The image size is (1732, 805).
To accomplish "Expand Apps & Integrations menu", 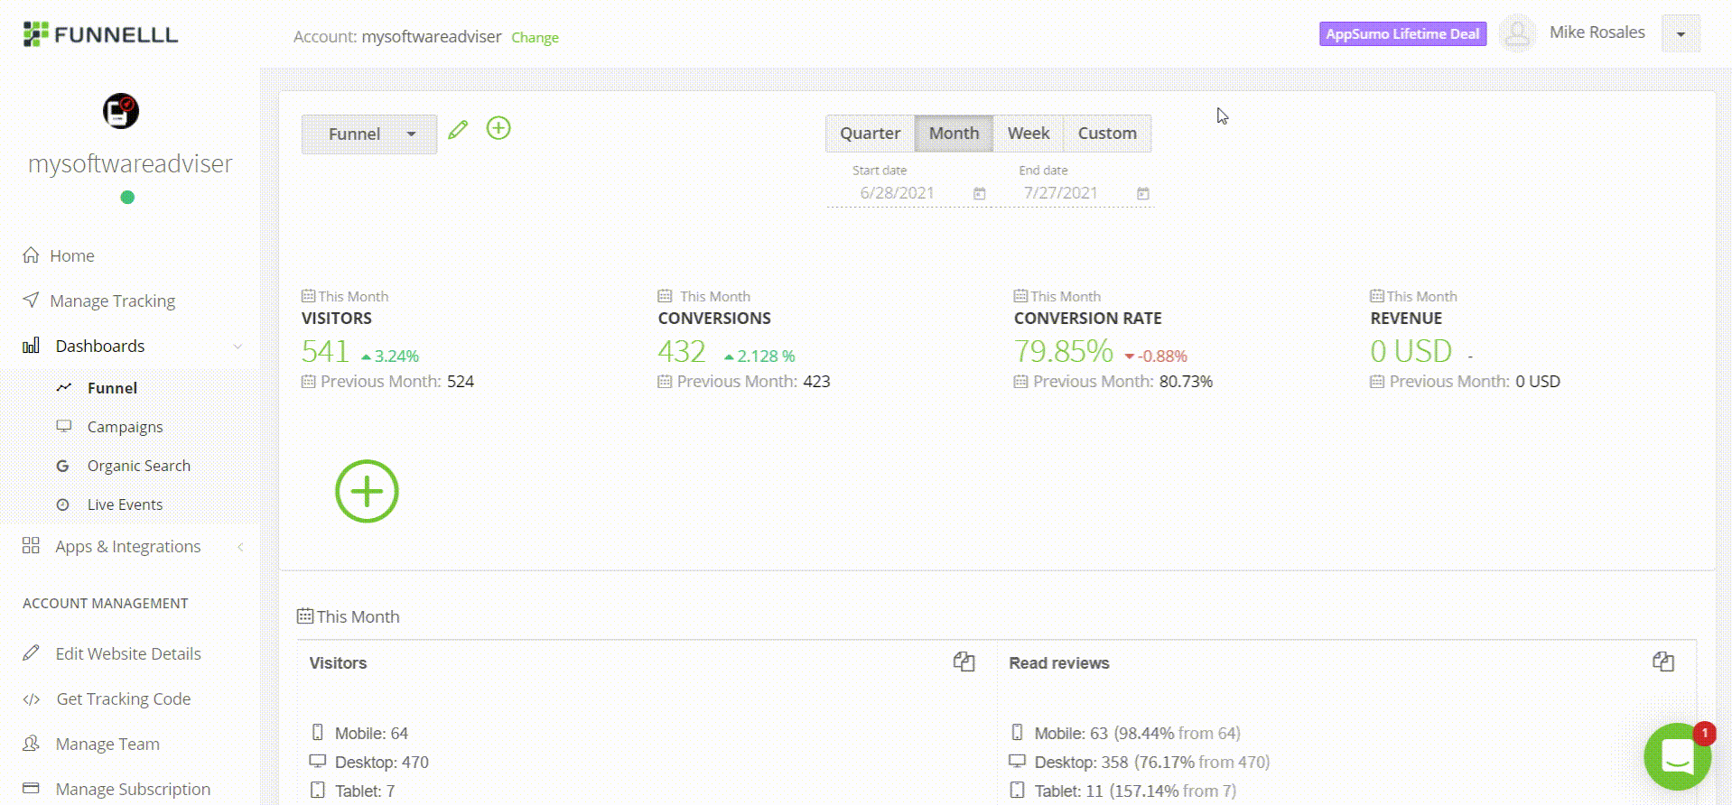I will 127,547.
